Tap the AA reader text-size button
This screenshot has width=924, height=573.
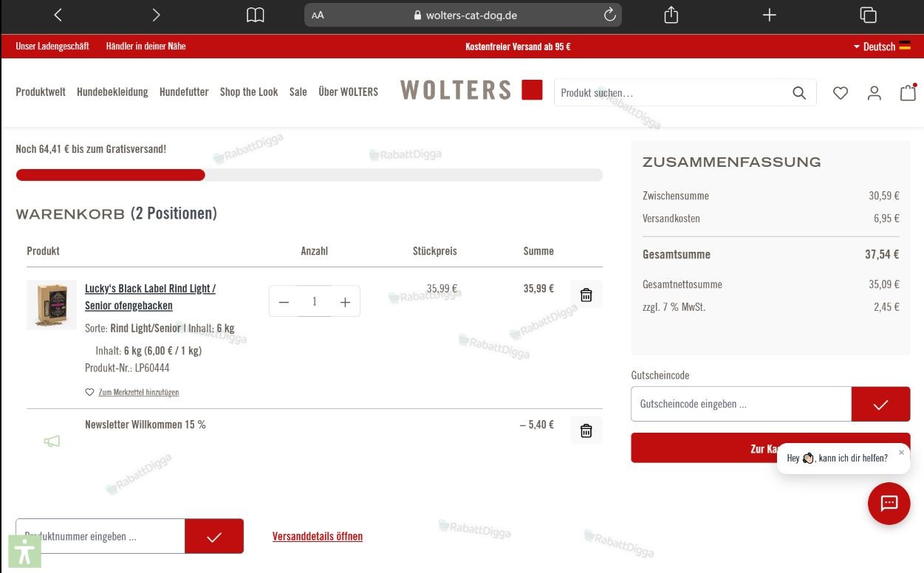pyautogui.click(x=318, y=15)
